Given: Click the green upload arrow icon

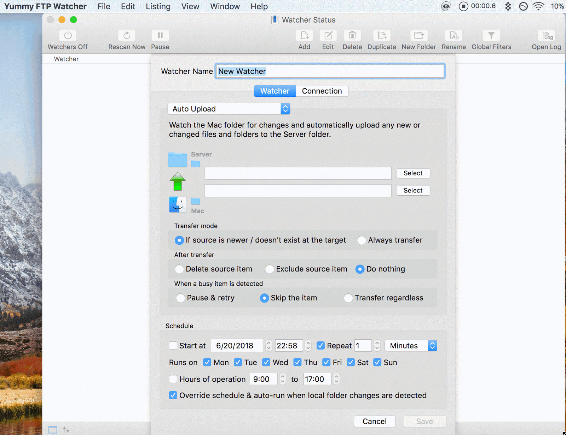Looking at the screenshot, I should pos(178,181).
